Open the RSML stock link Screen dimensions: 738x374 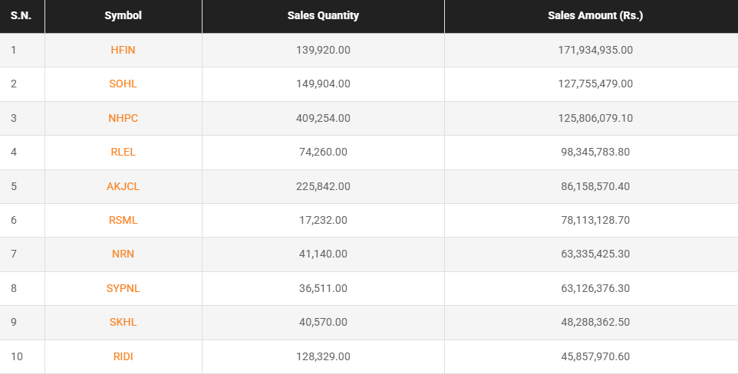123,220
